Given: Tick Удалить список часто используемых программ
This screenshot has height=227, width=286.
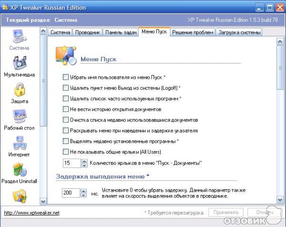Looking at the screenshot, I should tap(65, 98).
